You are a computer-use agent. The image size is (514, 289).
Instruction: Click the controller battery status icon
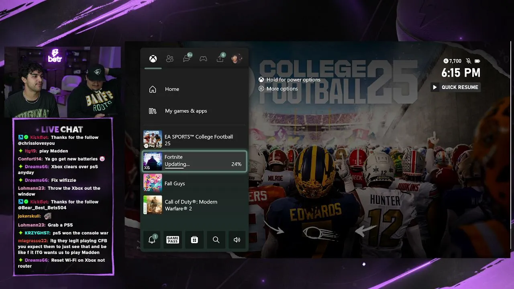(477, 61)
